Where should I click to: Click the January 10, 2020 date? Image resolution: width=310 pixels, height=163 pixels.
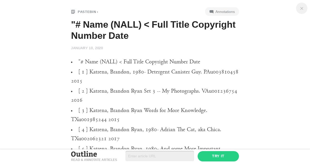click(87, 48)
